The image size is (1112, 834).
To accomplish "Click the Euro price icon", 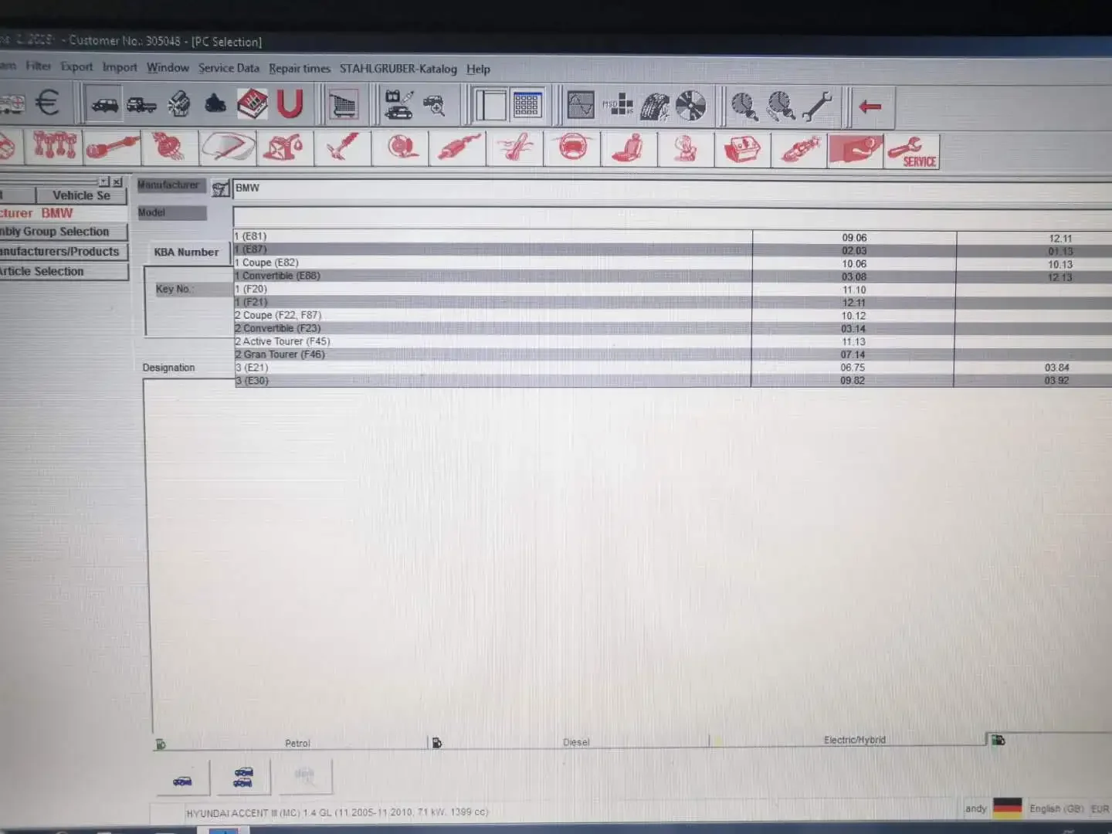I will coord(48,103).
